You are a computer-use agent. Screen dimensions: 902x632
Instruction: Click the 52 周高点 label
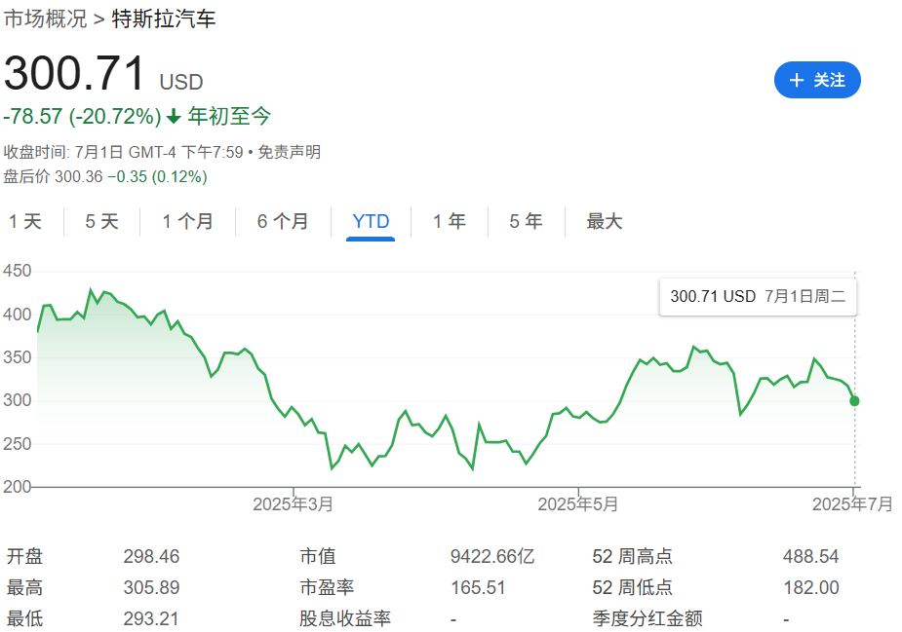click(632, 556)
